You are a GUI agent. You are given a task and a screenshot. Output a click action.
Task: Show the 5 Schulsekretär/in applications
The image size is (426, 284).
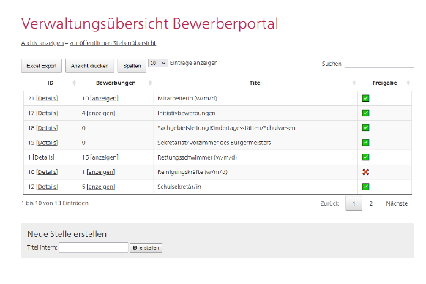coord(101,187)
